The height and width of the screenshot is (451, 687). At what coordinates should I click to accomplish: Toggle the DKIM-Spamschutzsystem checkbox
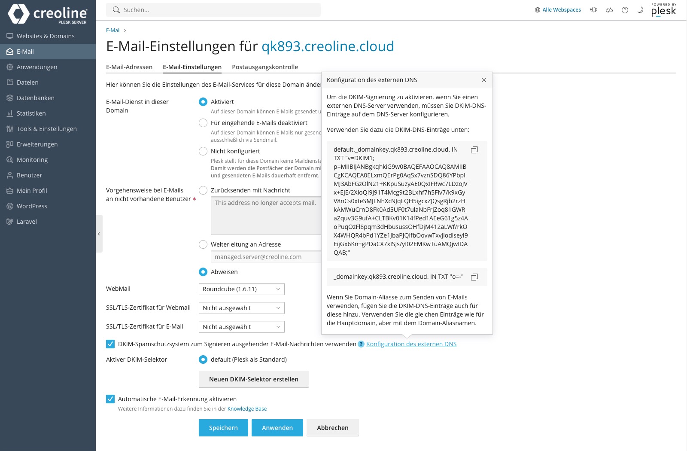[x=110, y=344]
